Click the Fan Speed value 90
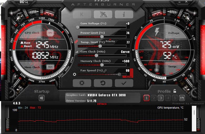Screen dimensions: 205x134 [x=128, y=71]
